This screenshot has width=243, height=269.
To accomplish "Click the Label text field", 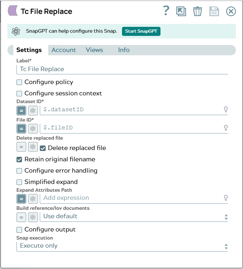I will (x=122, y=69).
